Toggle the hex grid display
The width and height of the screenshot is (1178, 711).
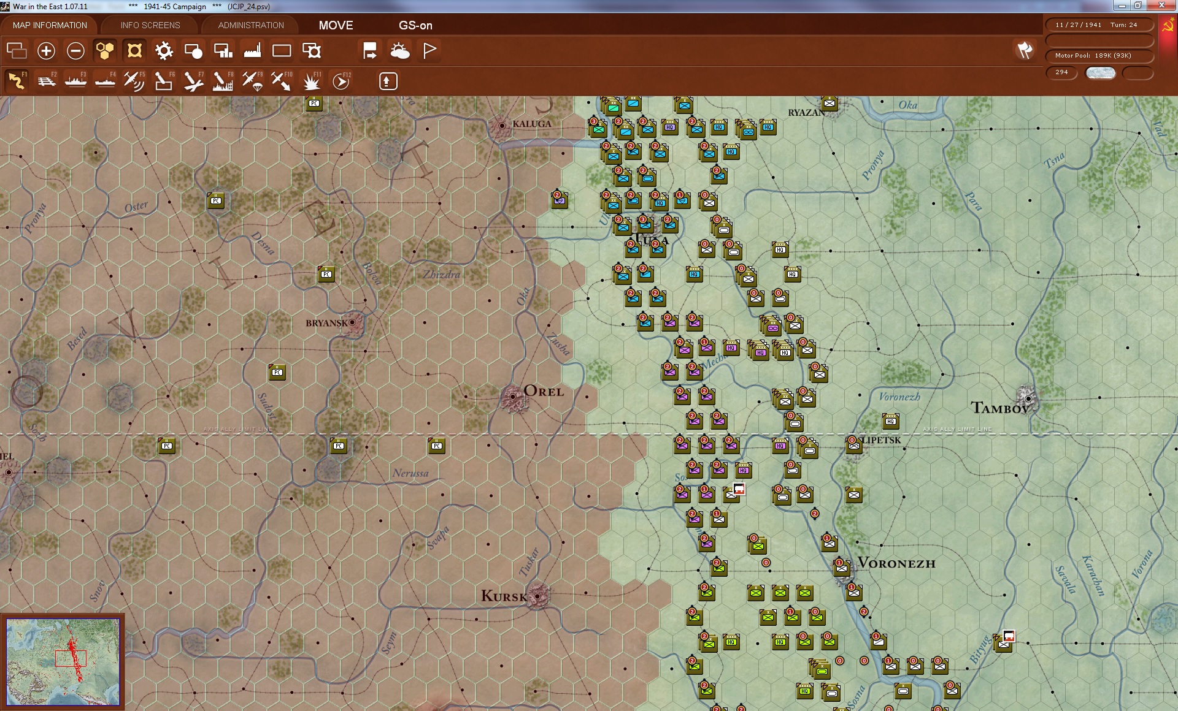105,50
